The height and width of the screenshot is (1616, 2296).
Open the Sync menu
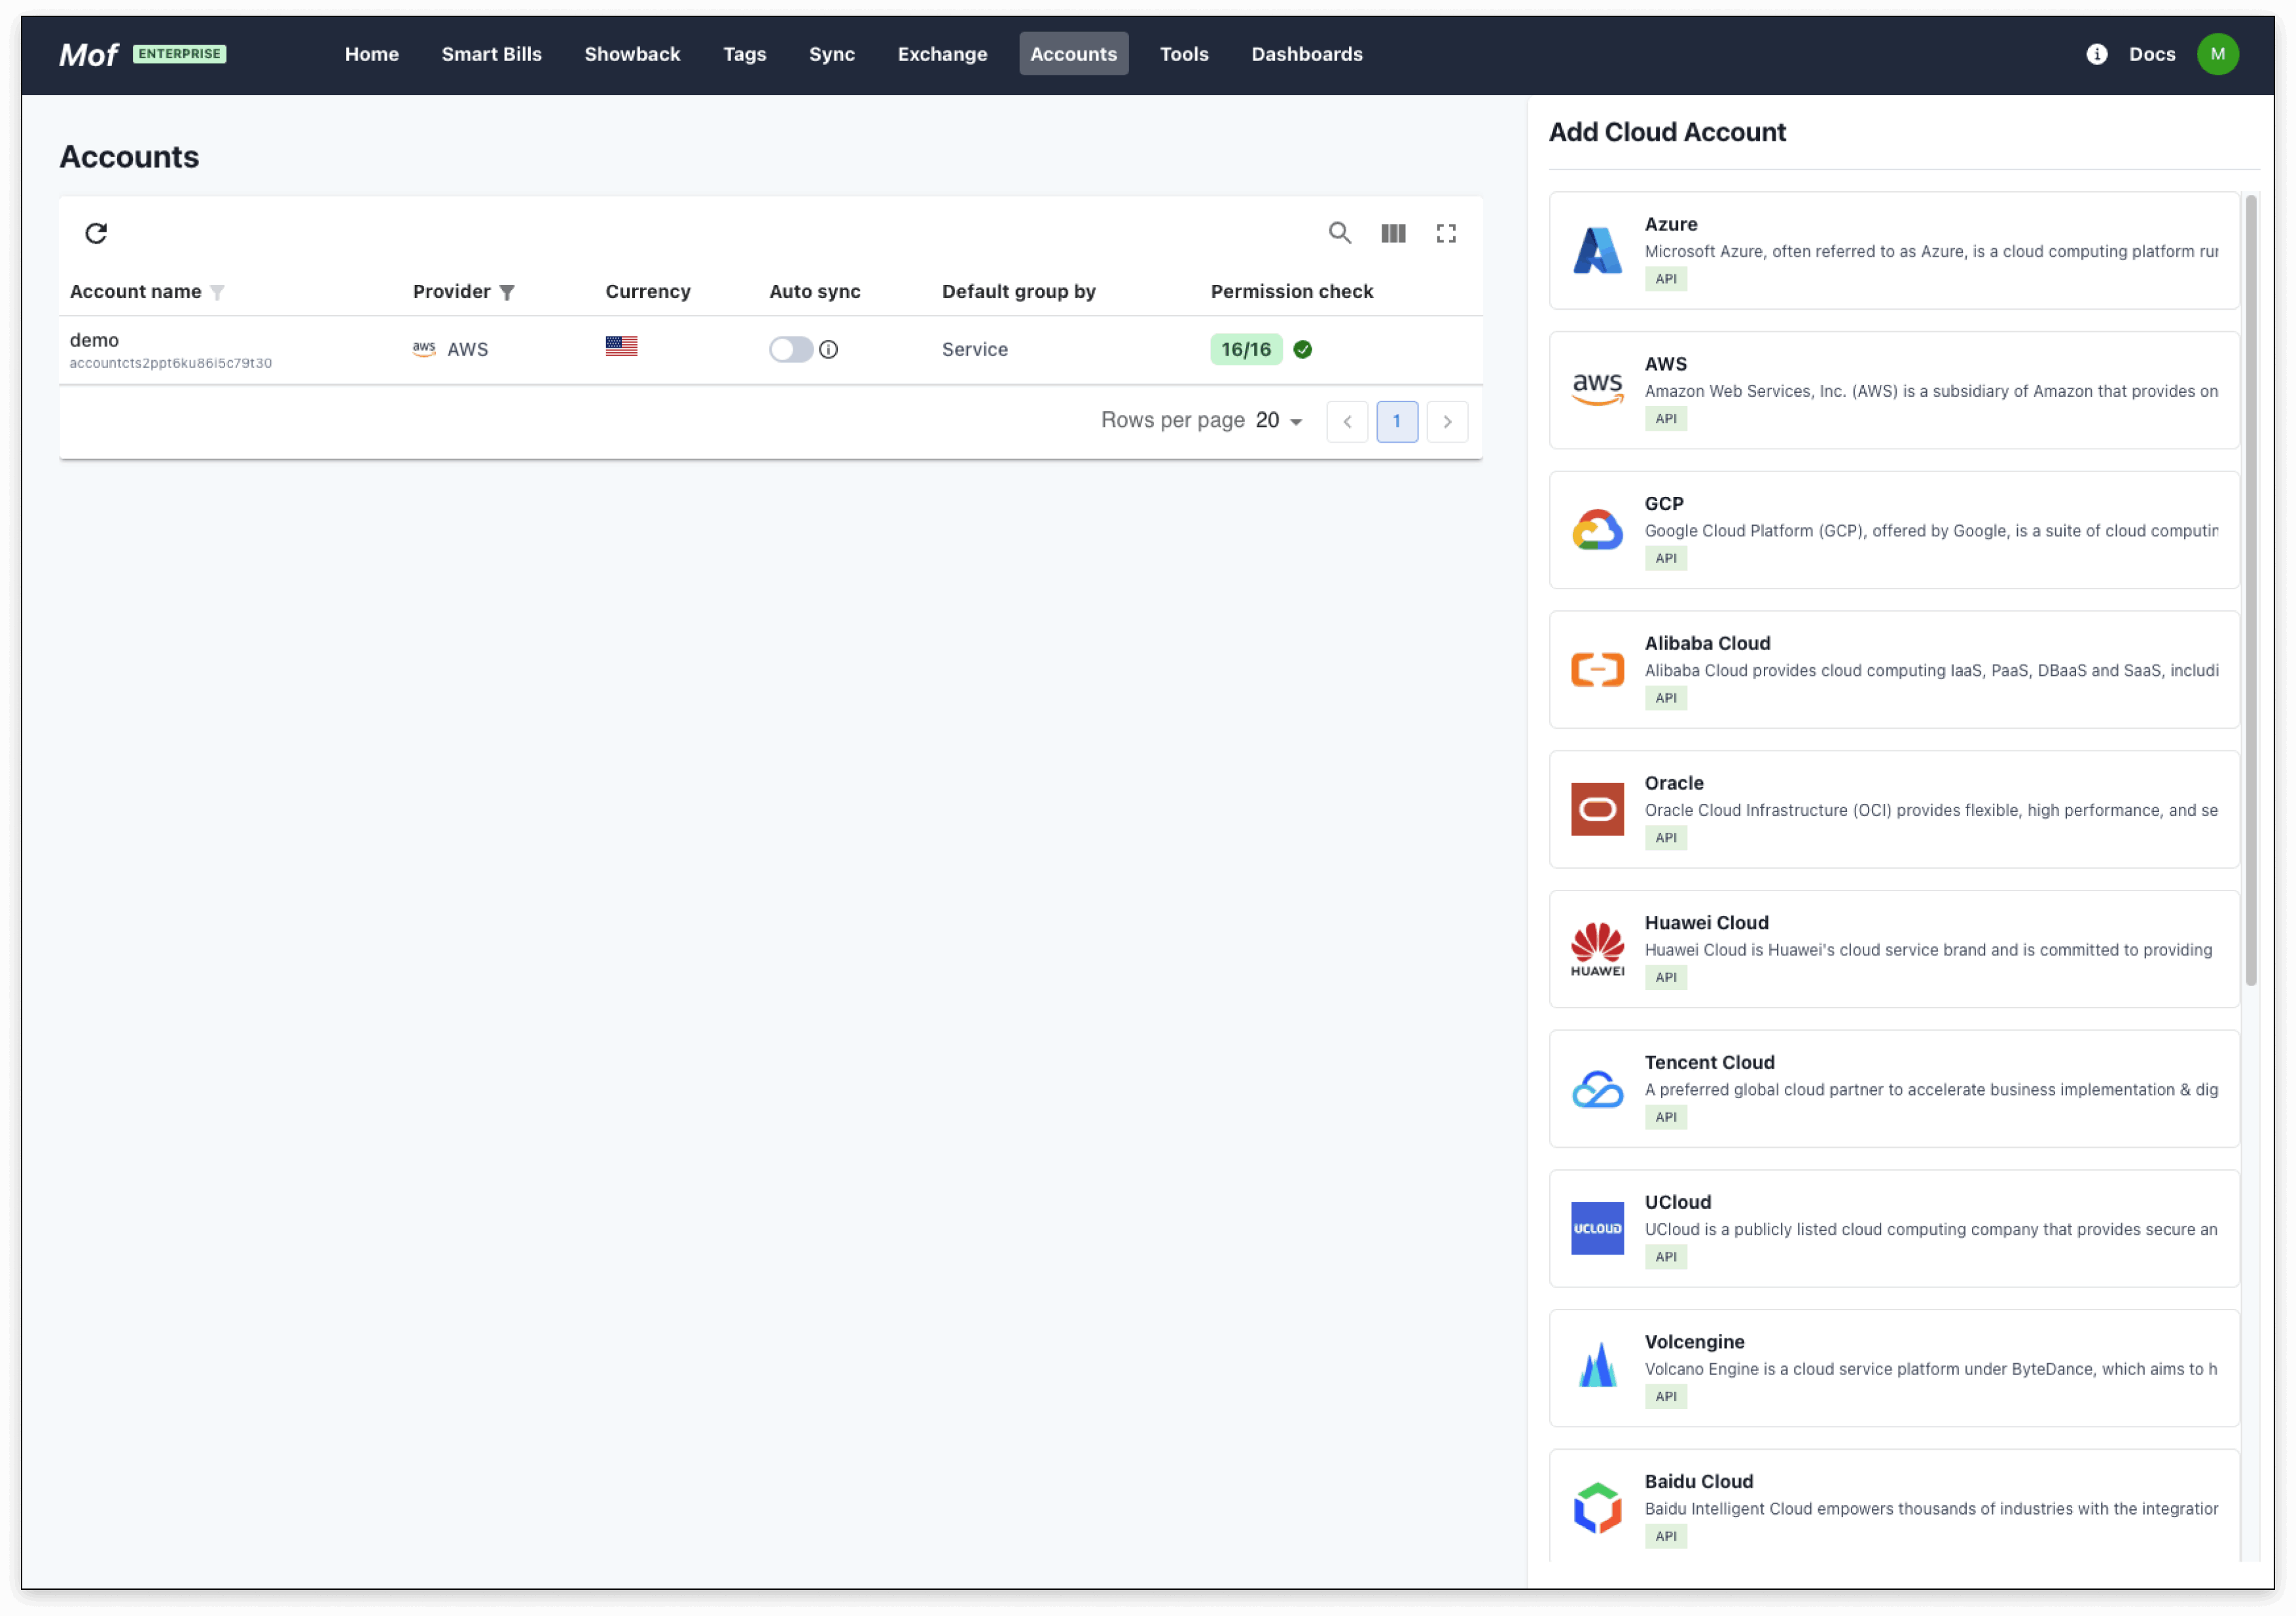coord(832,54)
